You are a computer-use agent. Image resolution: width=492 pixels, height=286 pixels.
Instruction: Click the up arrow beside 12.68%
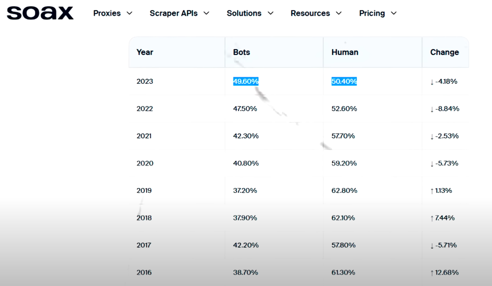(x=432, y=273)
